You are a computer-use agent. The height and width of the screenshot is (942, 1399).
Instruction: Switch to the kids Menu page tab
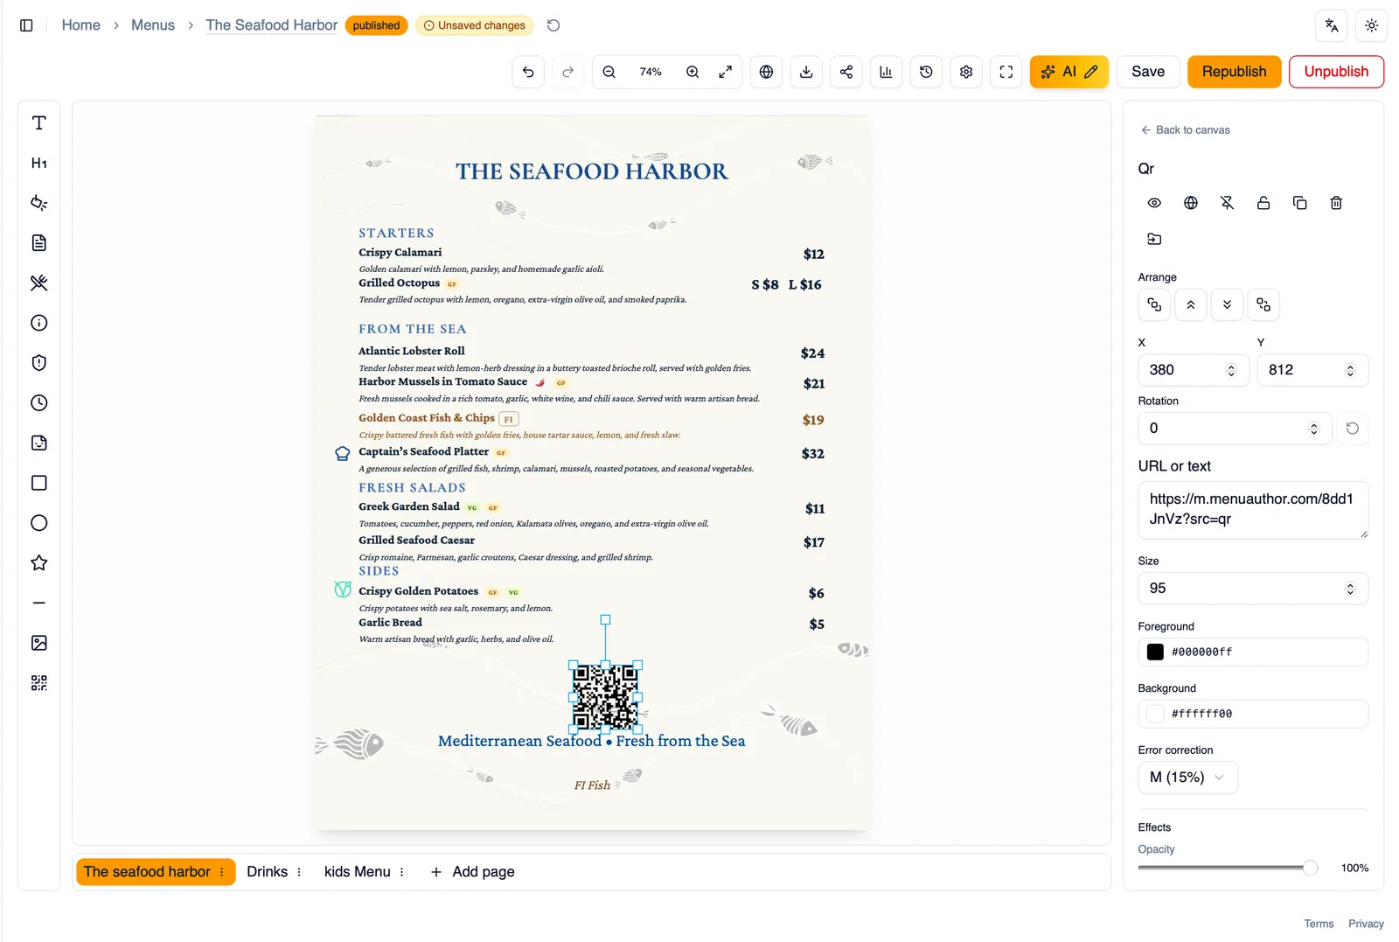(x=357, y=872)
